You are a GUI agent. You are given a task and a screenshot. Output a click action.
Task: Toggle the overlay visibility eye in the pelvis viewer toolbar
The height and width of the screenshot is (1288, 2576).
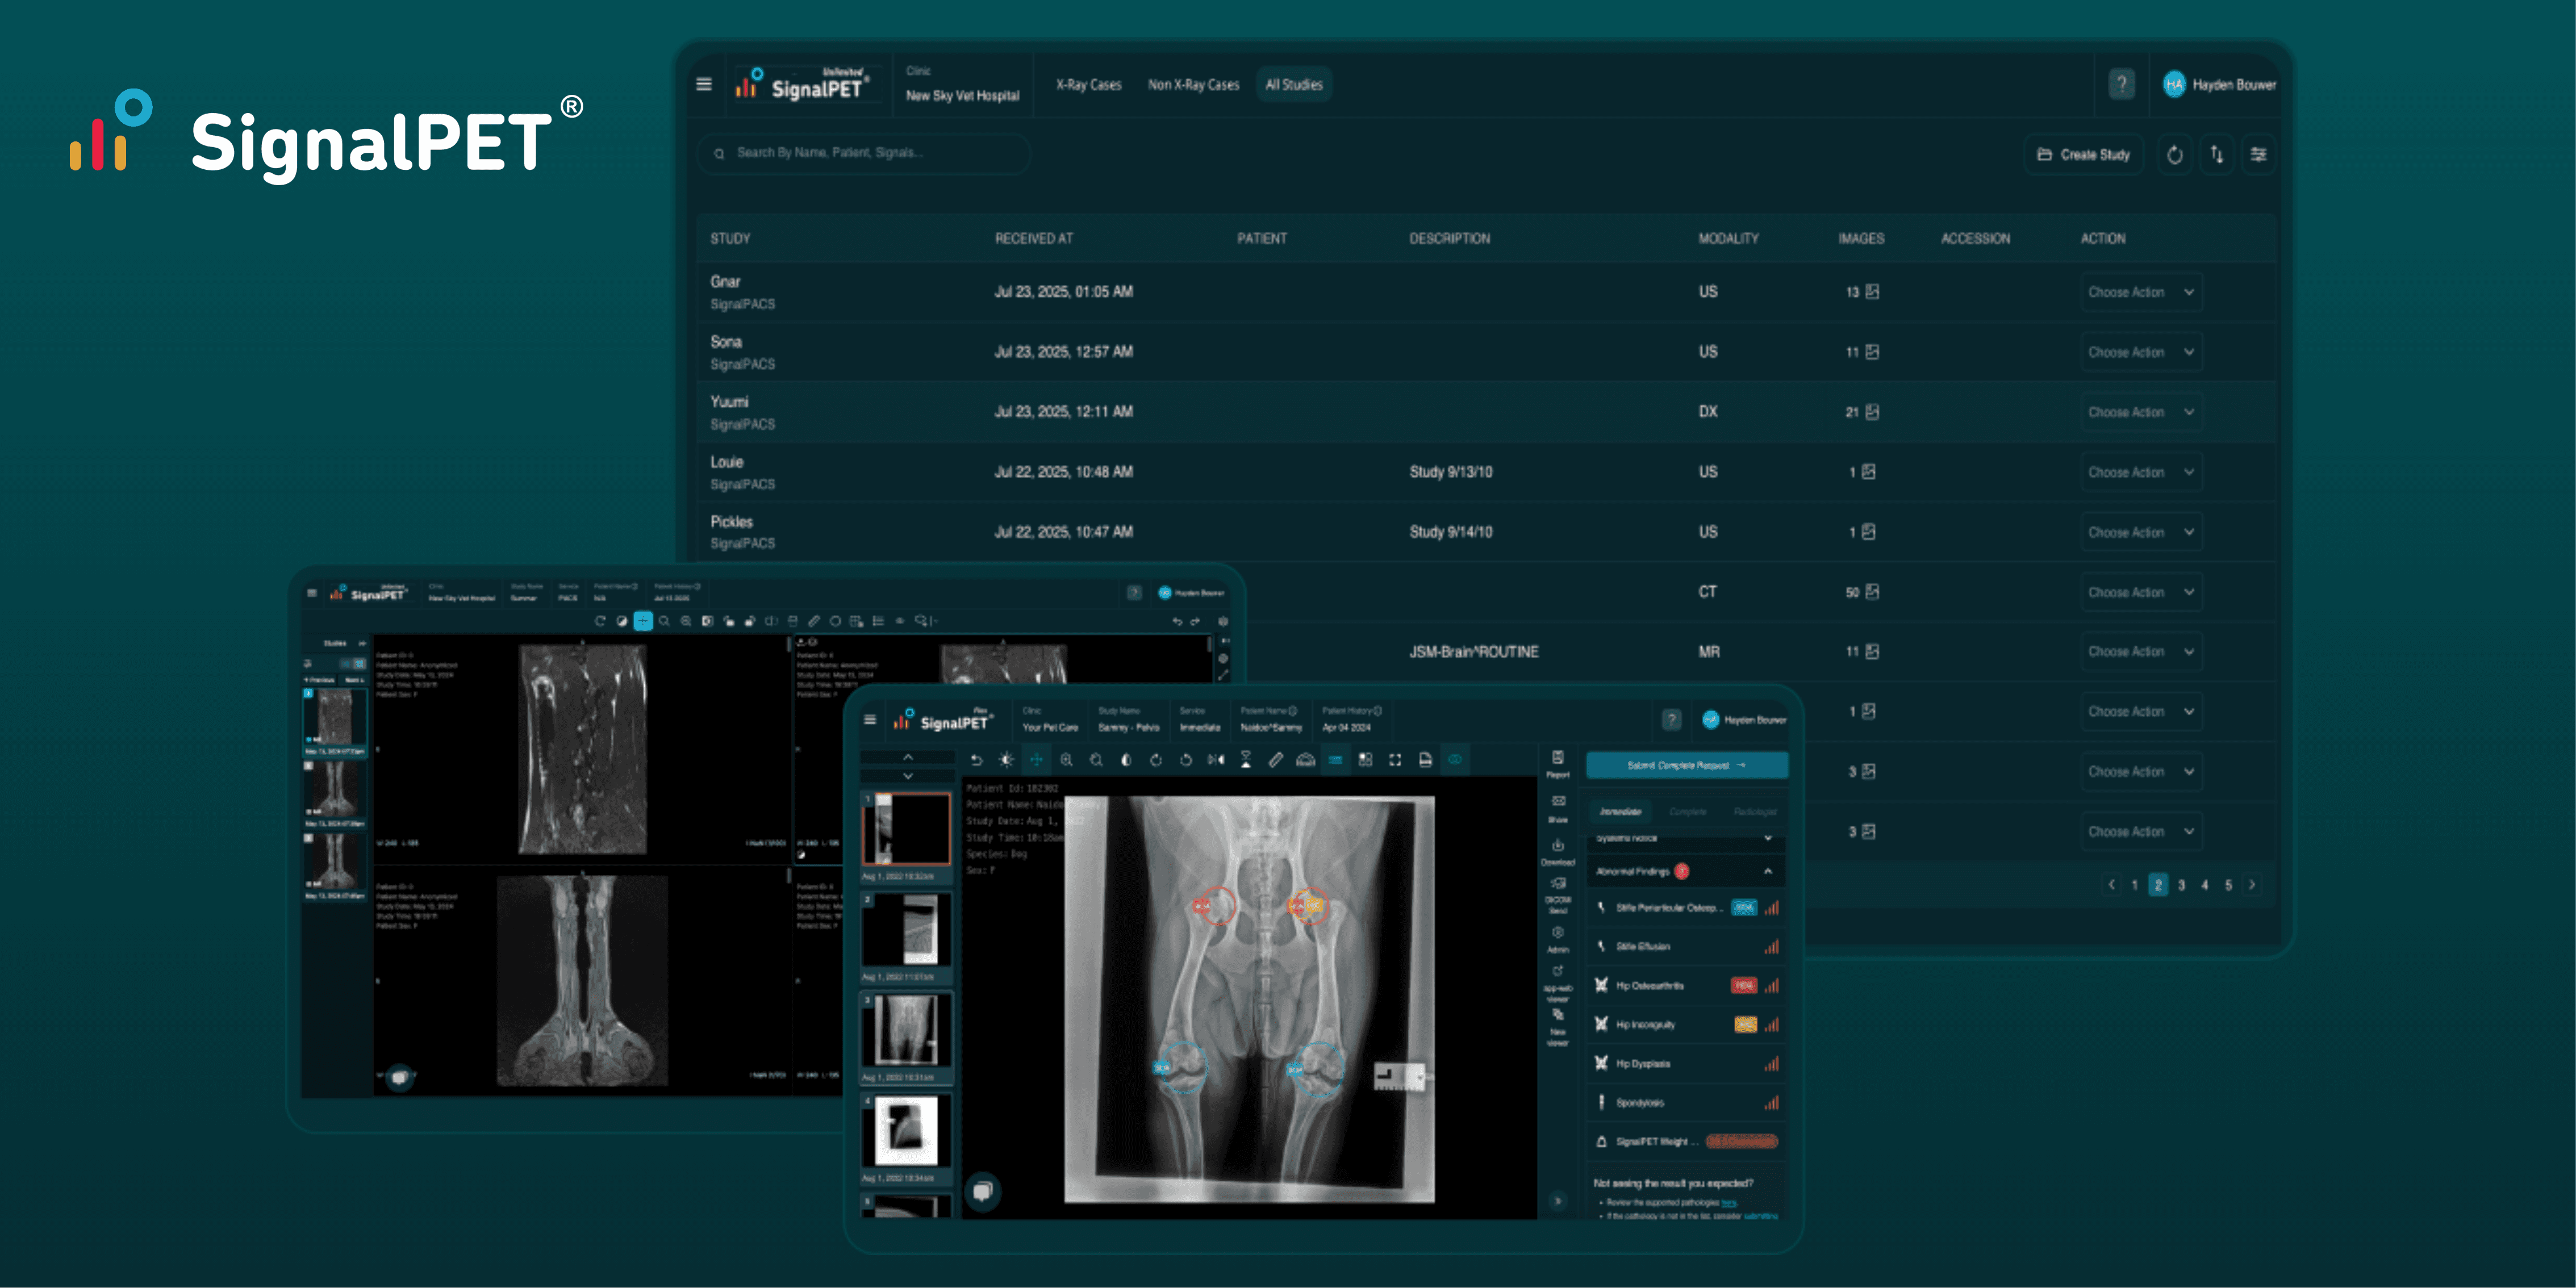click(x=1455, y=760)
